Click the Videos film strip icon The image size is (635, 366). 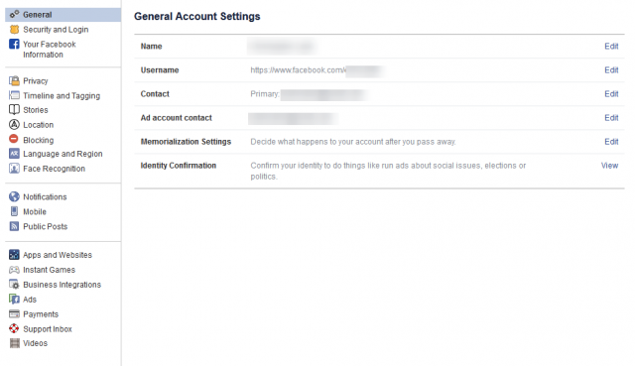15,343
